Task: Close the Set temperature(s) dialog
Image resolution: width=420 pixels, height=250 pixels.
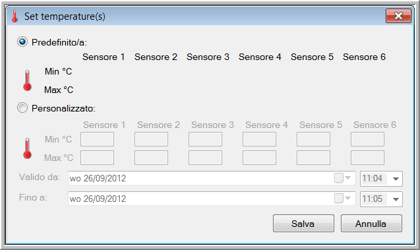Action: (x=398, y=16)
